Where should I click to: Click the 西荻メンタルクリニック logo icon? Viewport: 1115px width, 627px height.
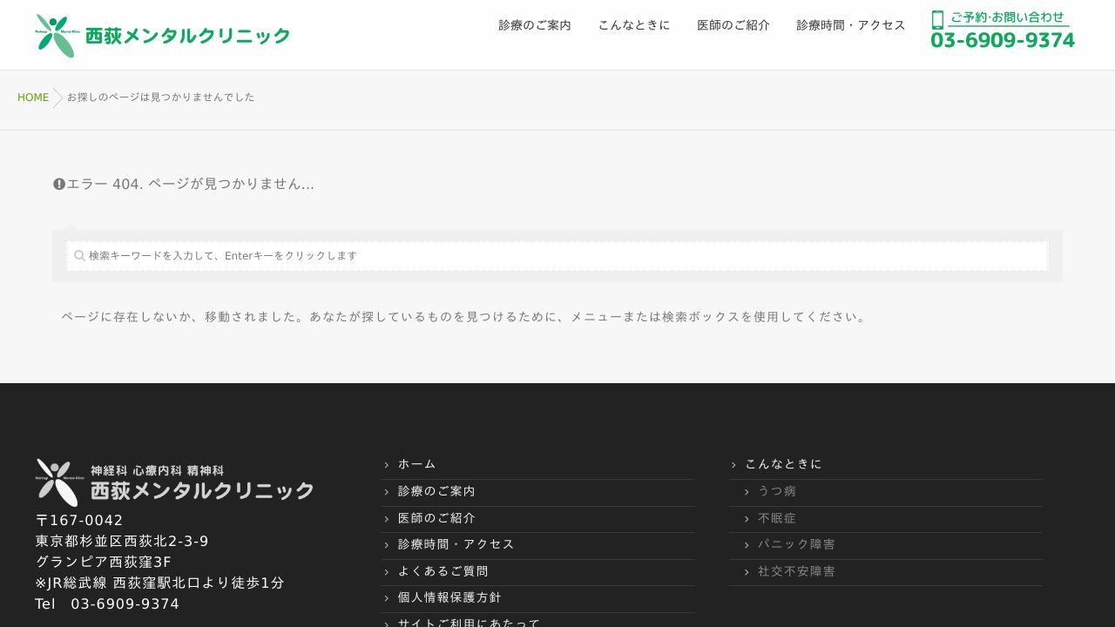coord(55,35)
